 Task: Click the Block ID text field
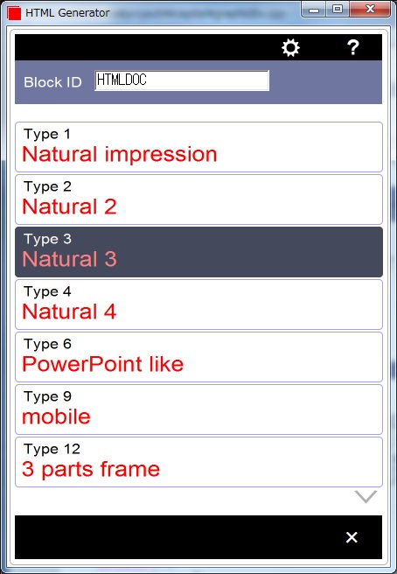click(182, 80)
